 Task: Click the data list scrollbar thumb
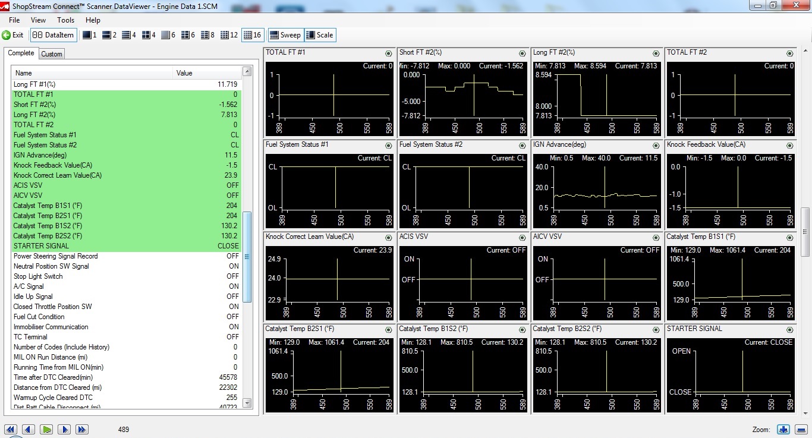tap(247, 257)
